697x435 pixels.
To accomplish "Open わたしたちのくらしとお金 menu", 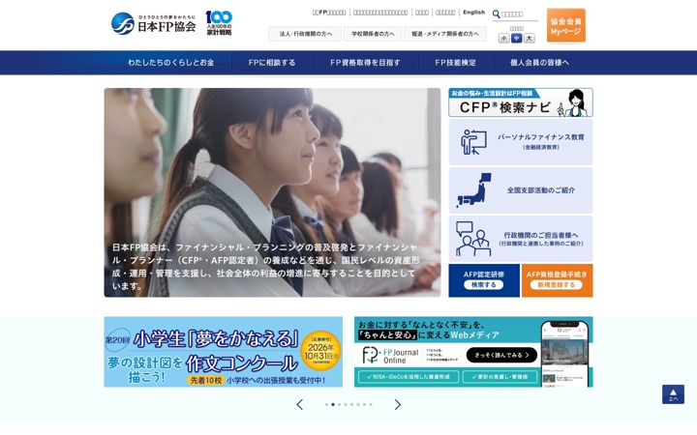I will coord(171,63).
